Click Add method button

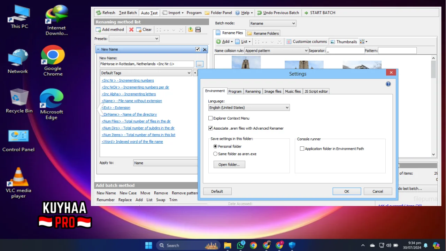[110, 30]
